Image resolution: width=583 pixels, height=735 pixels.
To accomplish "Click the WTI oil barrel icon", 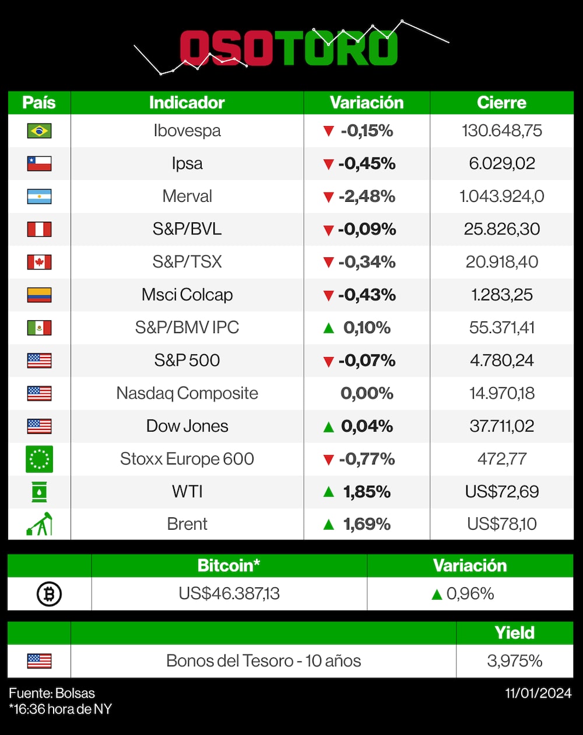I will point(39,492).
